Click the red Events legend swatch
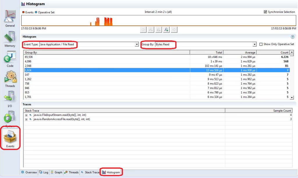The height and width of the screenshot is (178, 298). click(23, 12)
